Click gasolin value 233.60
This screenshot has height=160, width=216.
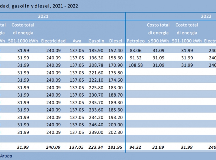pyautogui.click(x=96, y=110)
